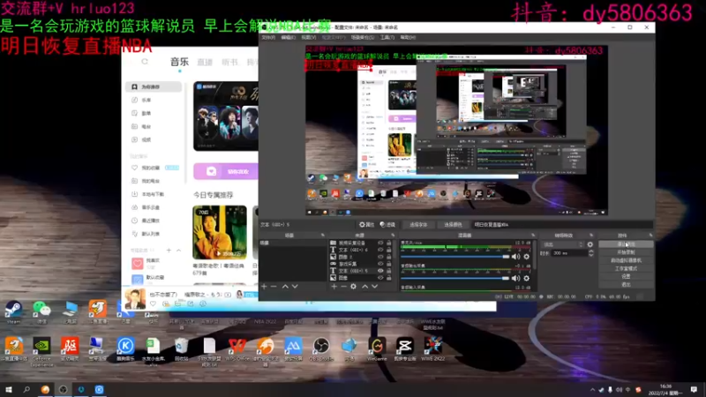706x397 pixels.
Task: Click 设置 button in OBS Controls
Action: 626,276
